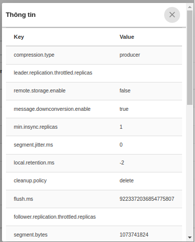Click the flush.ms value 9223372036854775807
This screenshot has height=242, width=195.
[x=147, y=199]
